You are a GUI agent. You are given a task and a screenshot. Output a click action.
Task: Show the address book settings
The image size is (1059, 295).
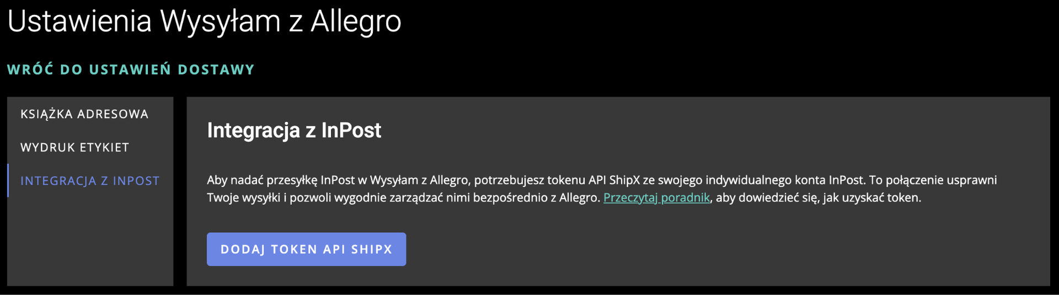point(84,114)
